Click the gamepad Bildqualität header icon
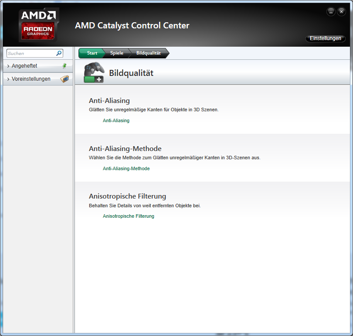This screenshot has height=336, width=353. pos(94,72)
